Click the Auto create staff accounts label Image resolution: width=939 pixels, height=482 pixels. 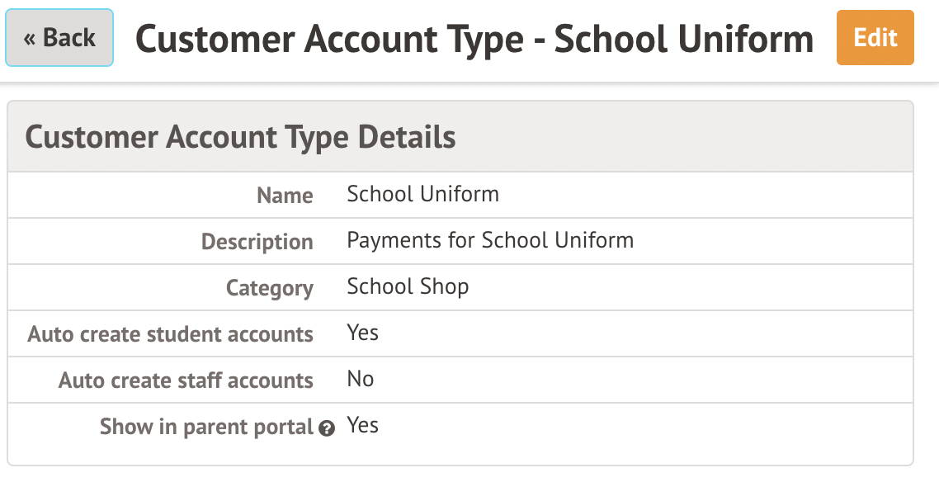tap(186, 380)
